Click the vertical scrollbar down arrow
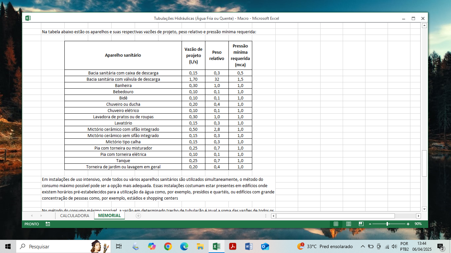The width and height of the screenshot is (451, 253). [425, 209]
